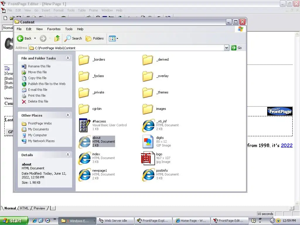Open the Edit menu in Content window
The image size is (300, 225).
29,29
